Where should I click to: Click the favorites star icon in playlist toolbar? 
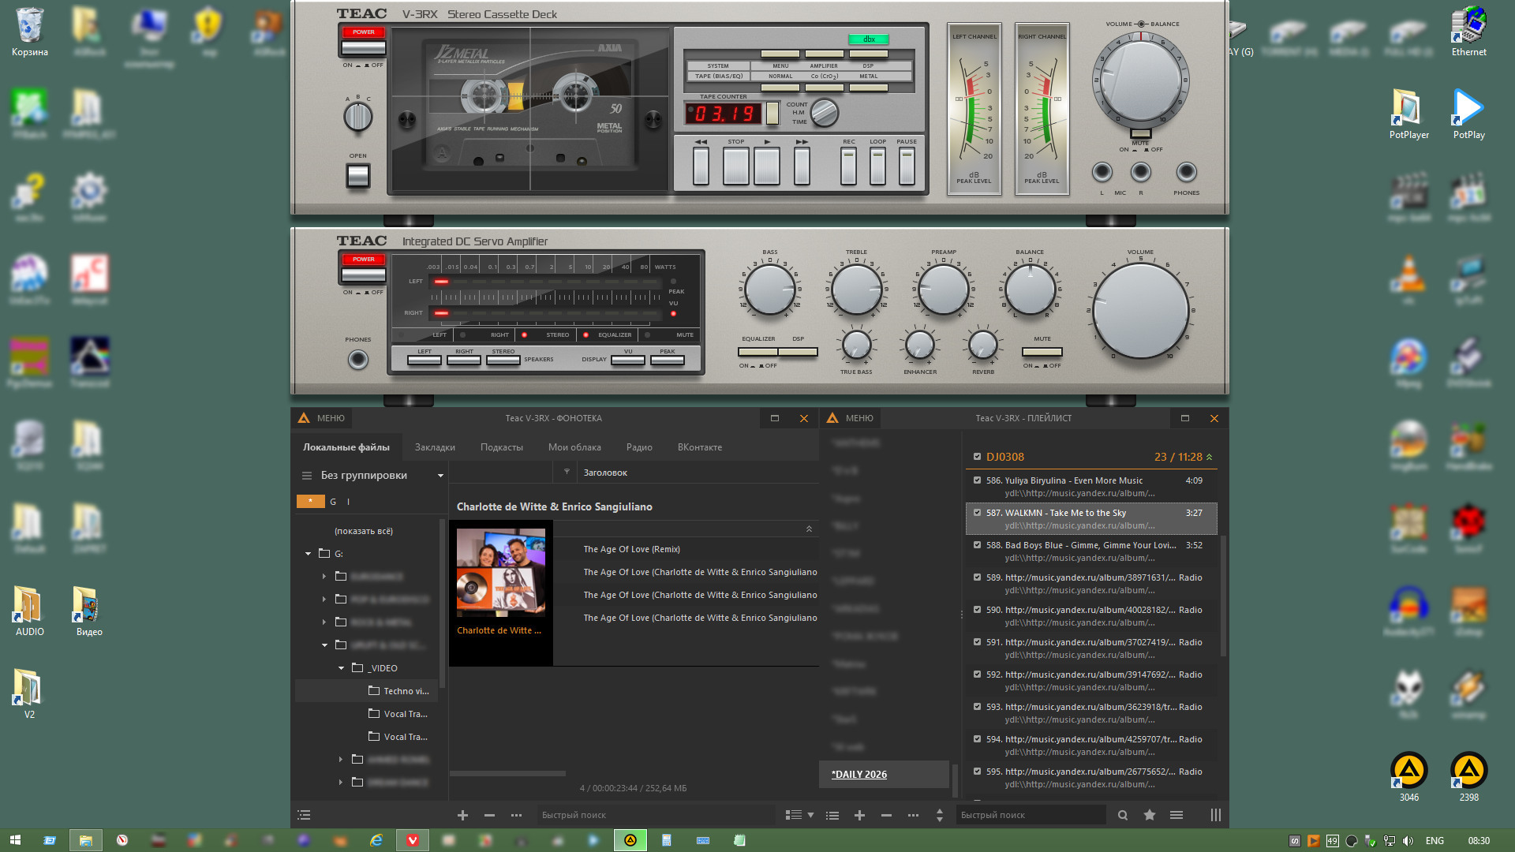pyautogui.click(x=1150, y=815)
